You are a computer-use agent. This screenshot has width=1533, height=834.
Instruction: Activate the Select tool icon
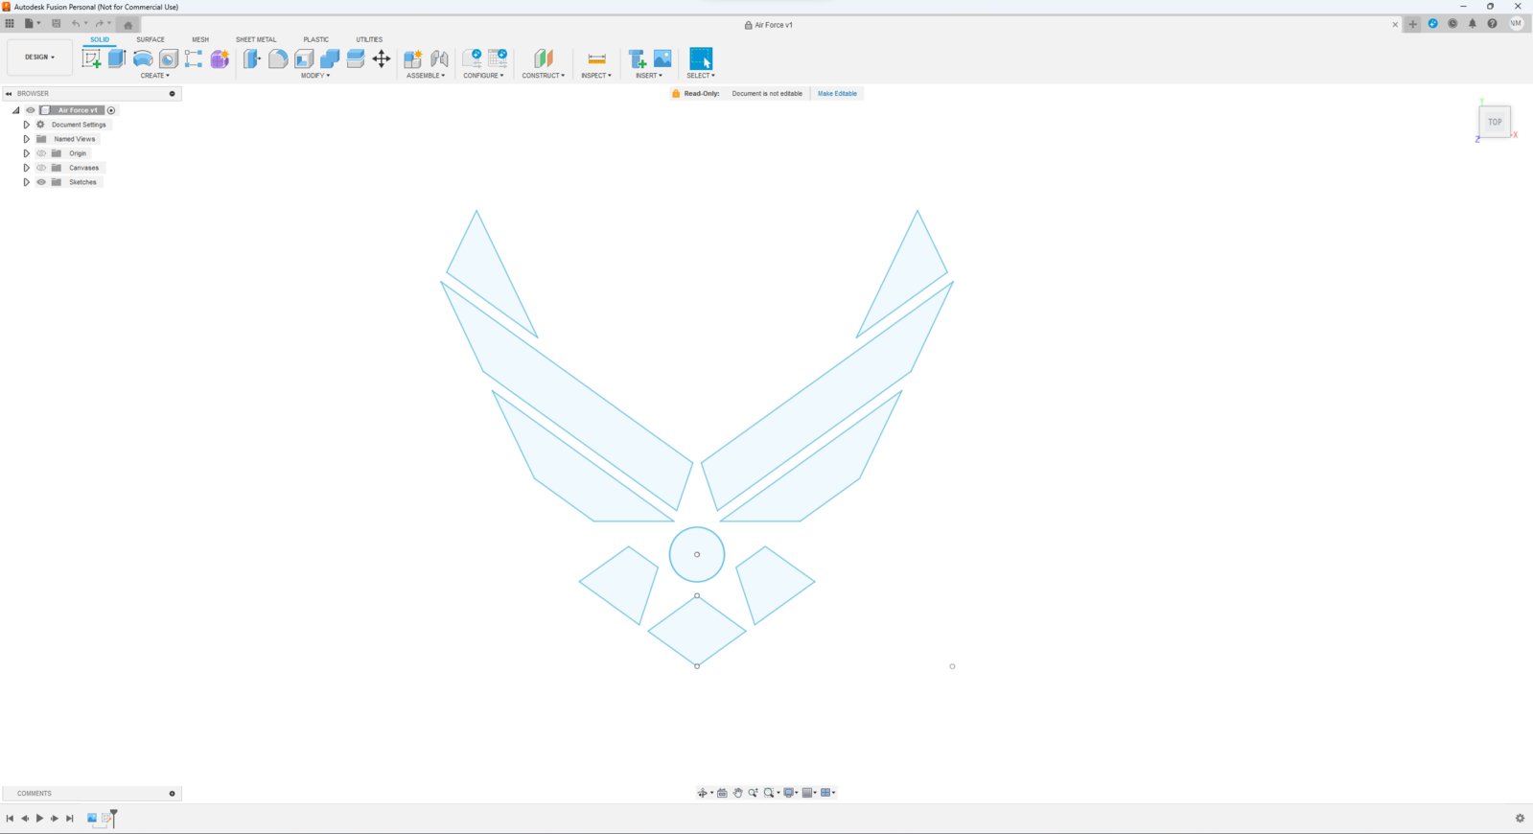coord(701,58)
